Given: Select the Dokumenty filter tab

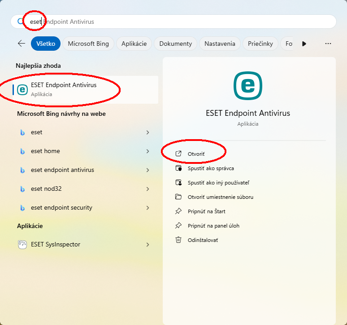Looking at the screenshot, I should coord(175,44).
